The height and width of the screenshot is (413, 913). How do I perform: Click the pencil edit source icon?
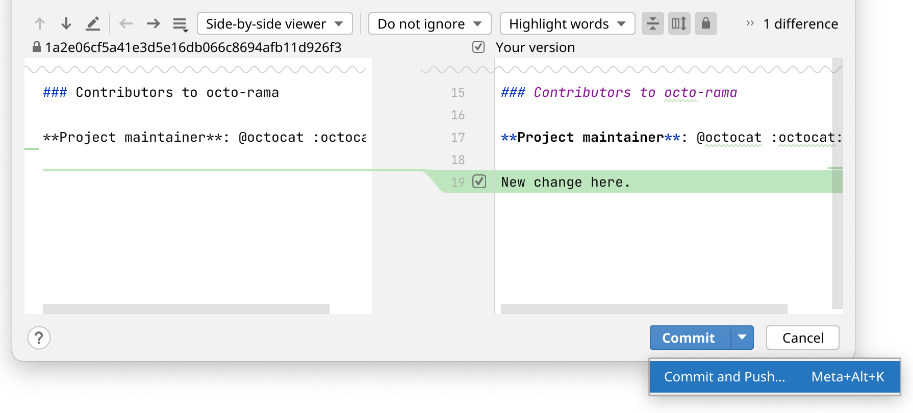[x=93, y=23]
